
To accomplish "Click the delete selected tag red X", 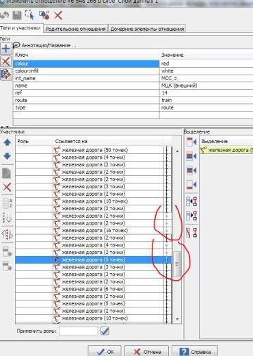I will pos(5,62).
